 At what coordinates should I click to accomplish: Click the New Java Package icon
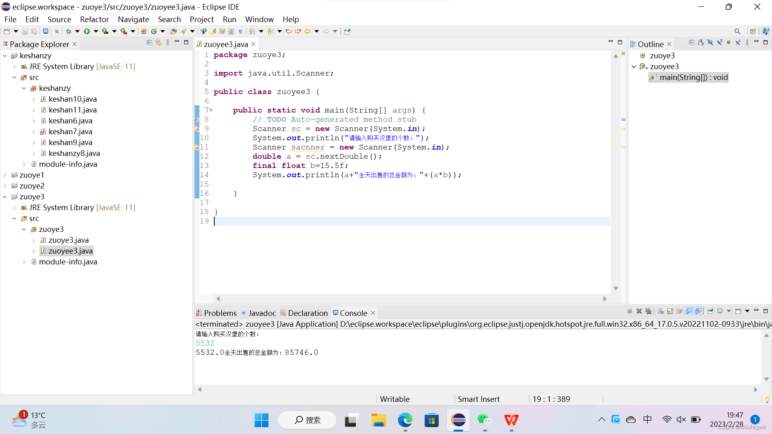pyautogui.click(x=144, y=31)
